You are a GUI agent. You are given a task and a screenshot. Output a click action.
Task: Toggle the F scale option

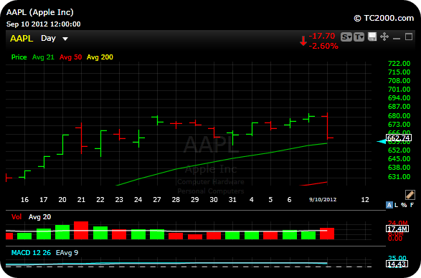tap(412, 205)
